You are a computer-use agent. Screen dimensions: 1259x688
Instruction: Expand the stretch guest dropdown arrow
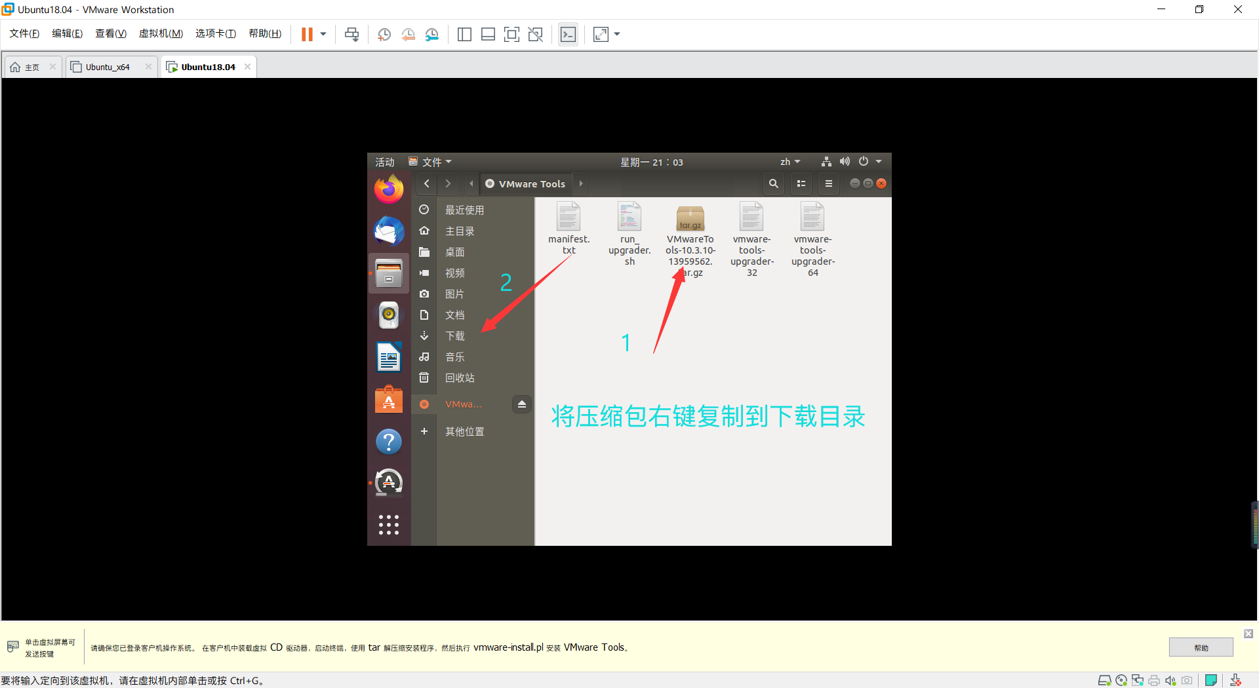(617, 34)
